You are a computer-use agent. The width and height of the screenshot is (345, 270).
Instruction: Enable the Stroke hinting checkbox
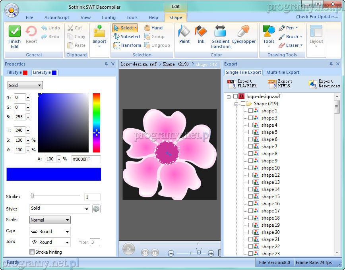(x=32, y=252)
